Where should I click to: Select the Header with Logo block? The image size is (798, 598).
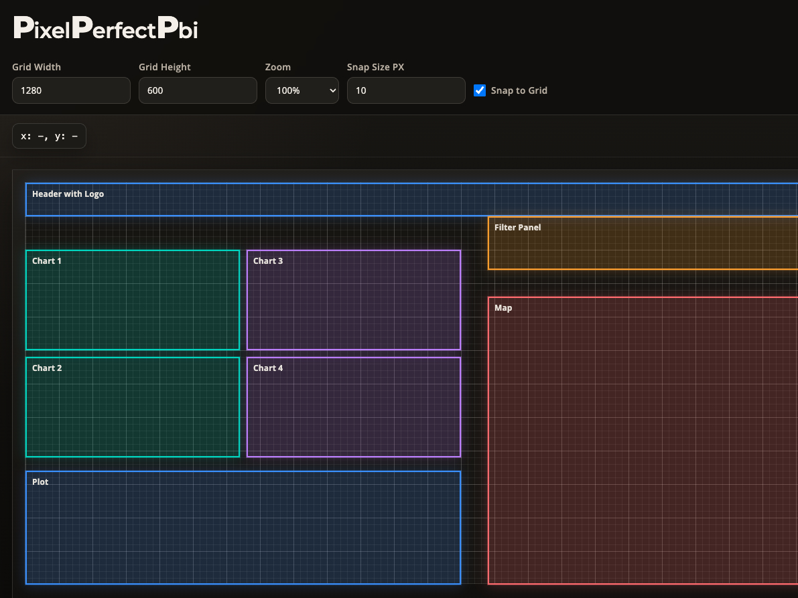(411, 200)
